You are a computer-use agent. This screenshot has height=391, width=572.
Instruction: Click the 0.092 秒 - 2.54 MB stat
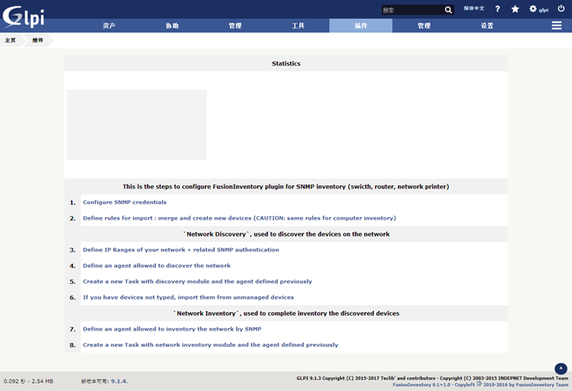pyautogui.click(x=29, y=381)
